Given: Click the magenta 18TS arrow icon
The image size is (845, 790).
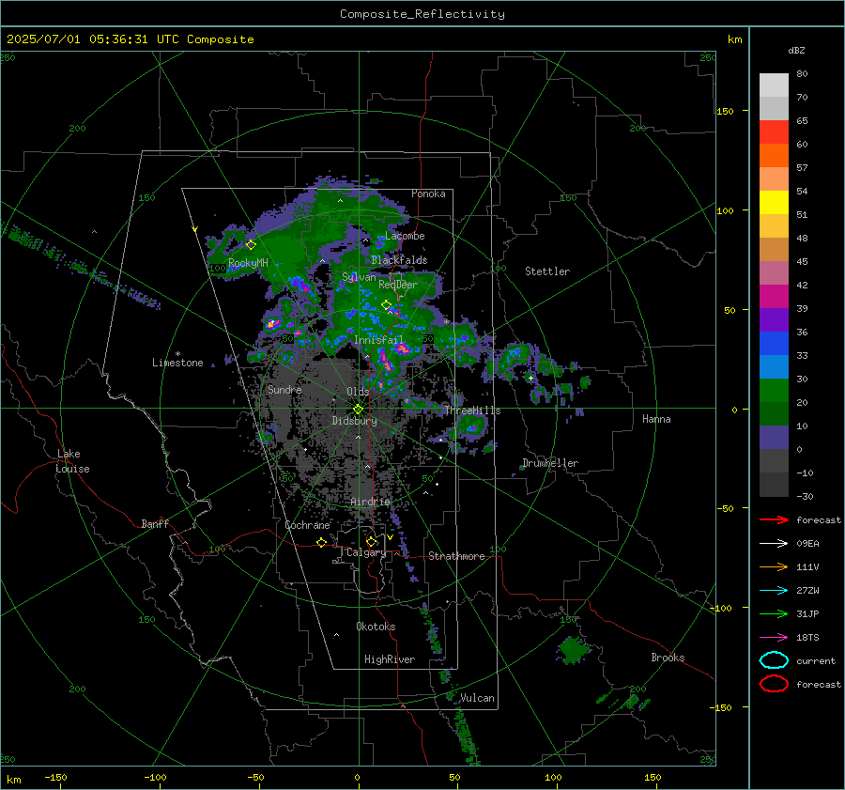Looking at the screenshot, I should pos(774,638).
